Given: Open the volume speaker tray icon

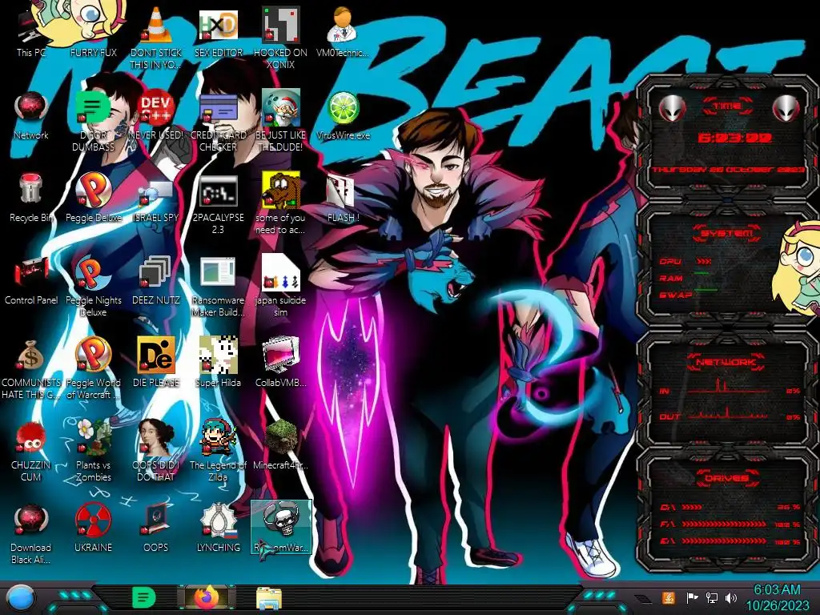Looking at the screenshot, I should coord(730,597).
